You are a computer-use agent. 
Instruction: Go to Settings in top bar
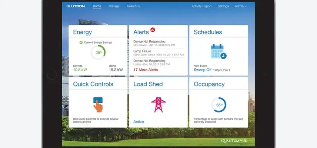pyautogui.click(x=223, y=6)
